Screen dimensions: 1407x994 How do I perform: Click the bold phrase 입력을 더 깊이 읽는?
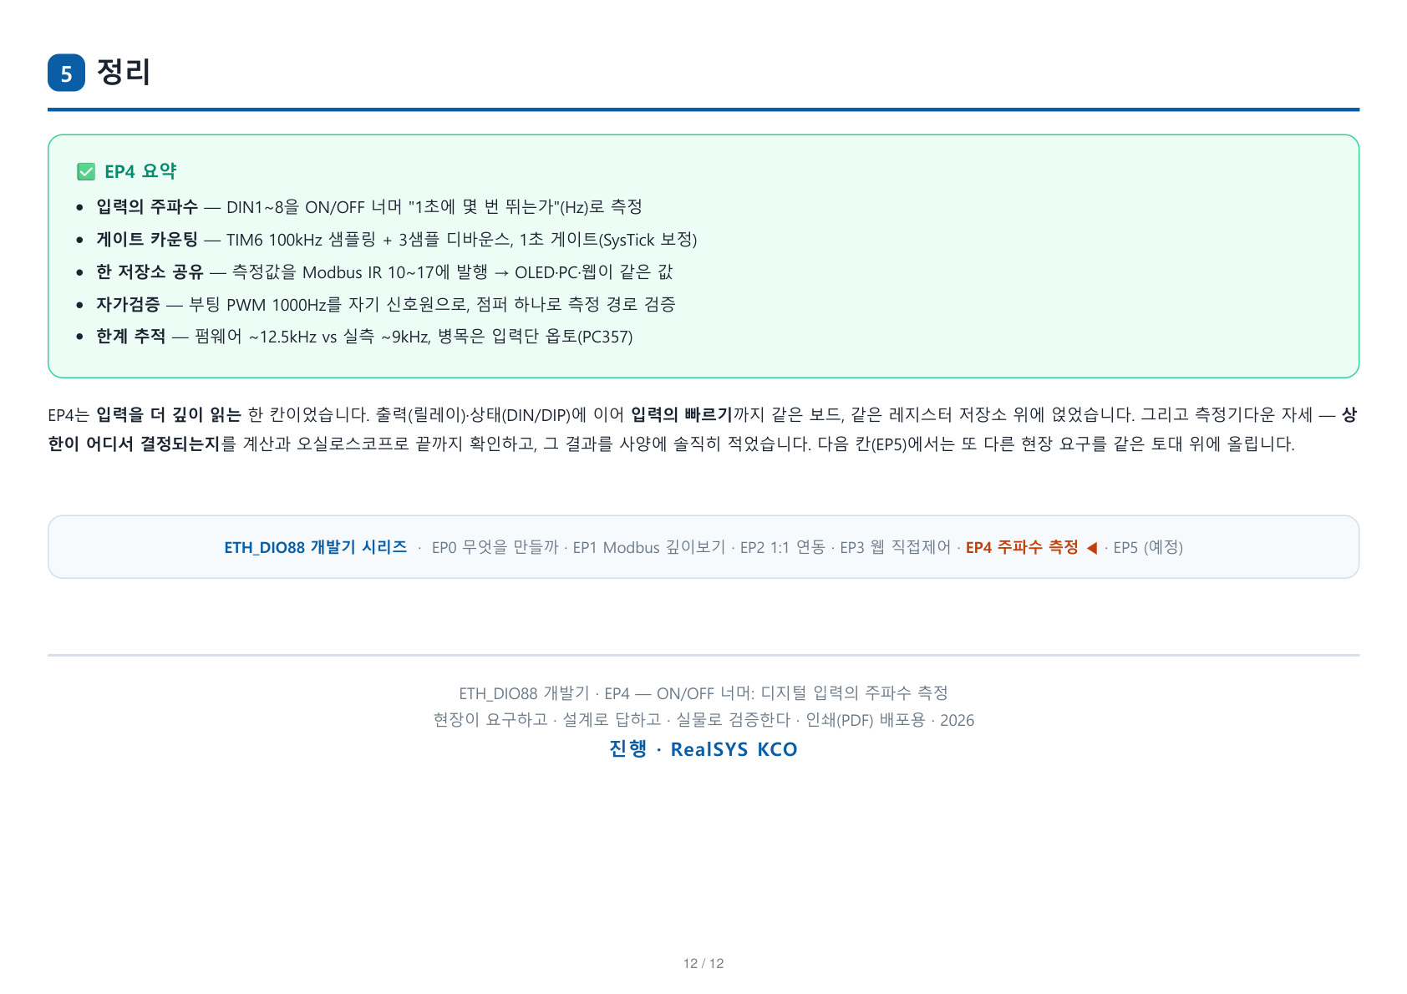click(x=169, y=414)
